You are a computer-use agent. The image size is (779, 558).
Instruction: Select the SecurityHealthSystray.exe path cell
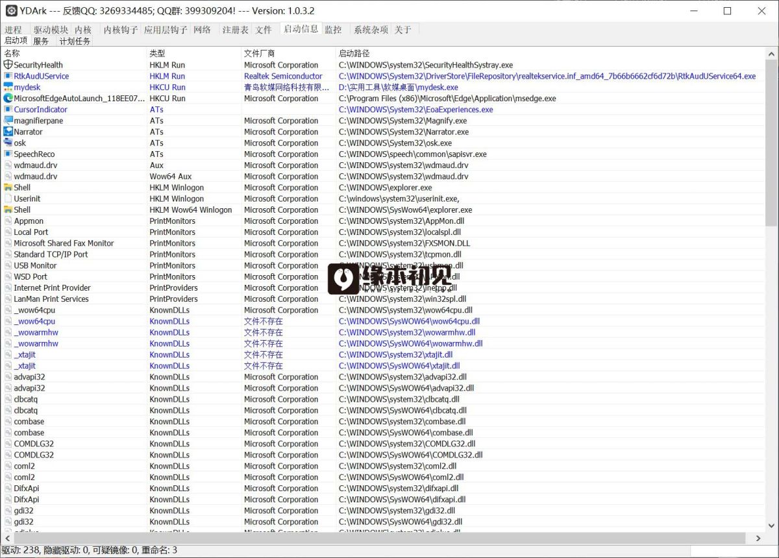426,65
